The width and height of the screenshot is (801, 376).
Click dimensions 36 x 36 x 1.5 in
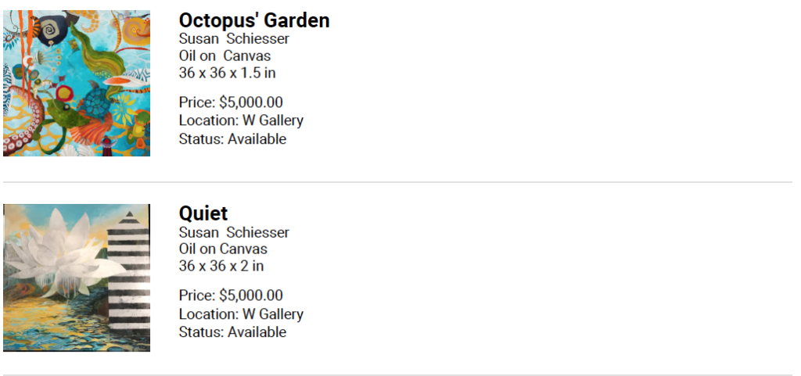(227, 73)
